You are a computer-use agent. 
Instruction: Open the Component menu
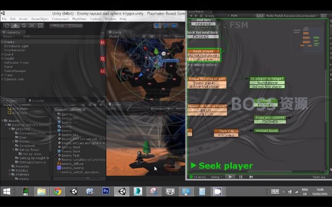(x=60, y=19)
